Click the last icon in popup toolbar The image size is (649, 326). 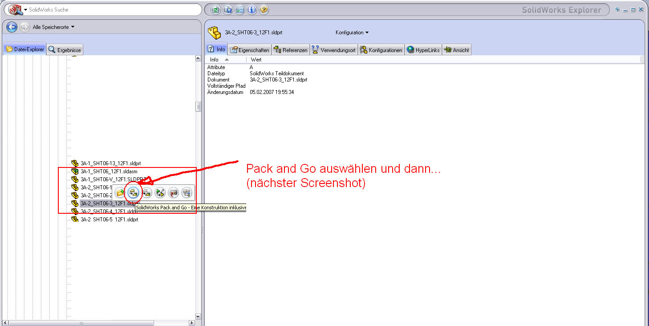pos(187,193)
